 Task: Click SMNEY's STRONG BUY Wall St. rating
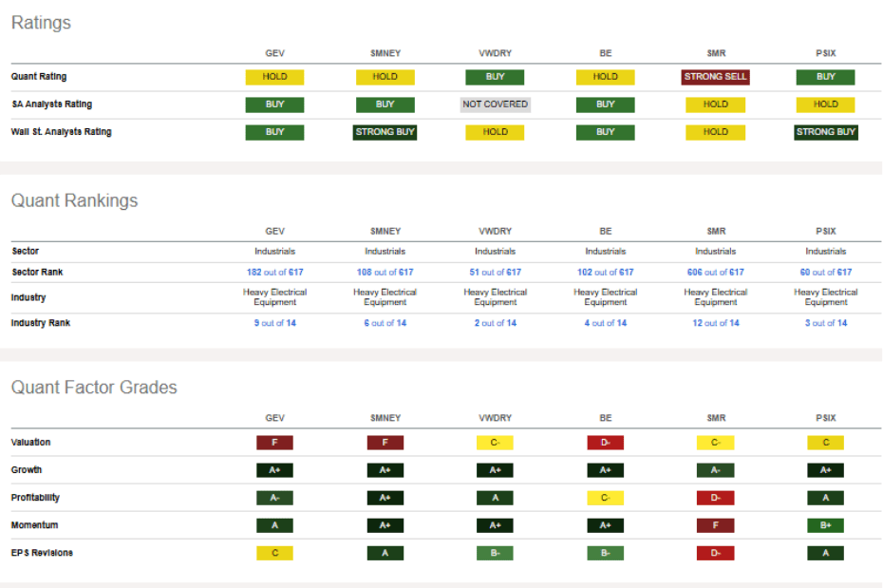click(x=385, y=132)
